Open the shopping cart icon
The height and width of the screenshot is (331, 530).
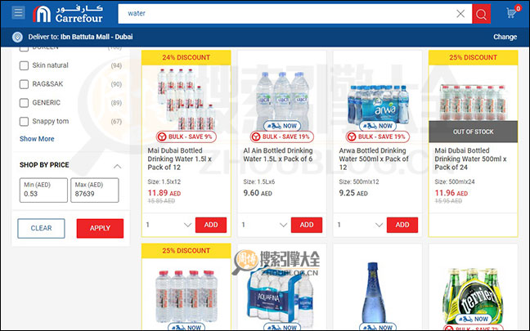tap(512, 13)
